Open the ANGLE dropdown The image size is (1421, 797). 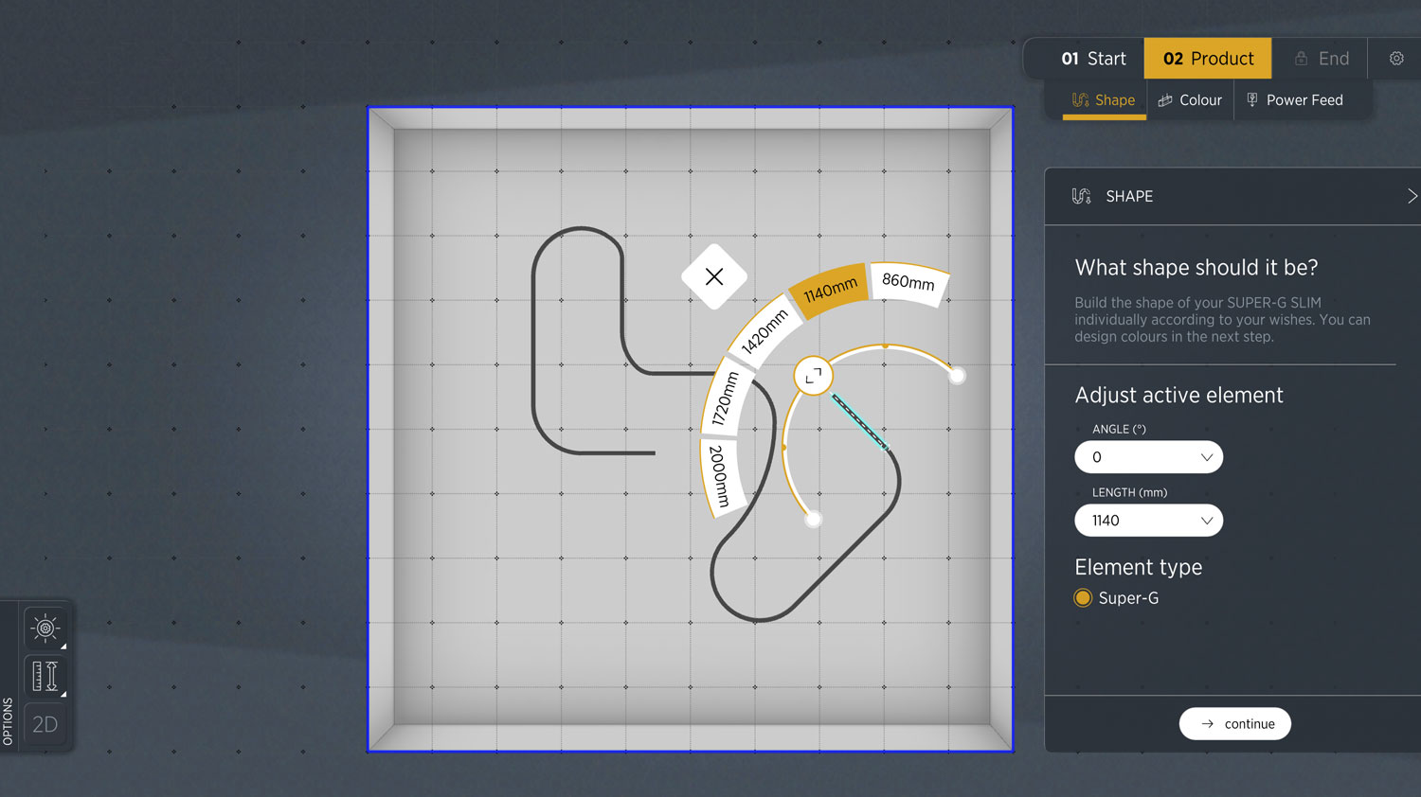tap(1148, 457)
